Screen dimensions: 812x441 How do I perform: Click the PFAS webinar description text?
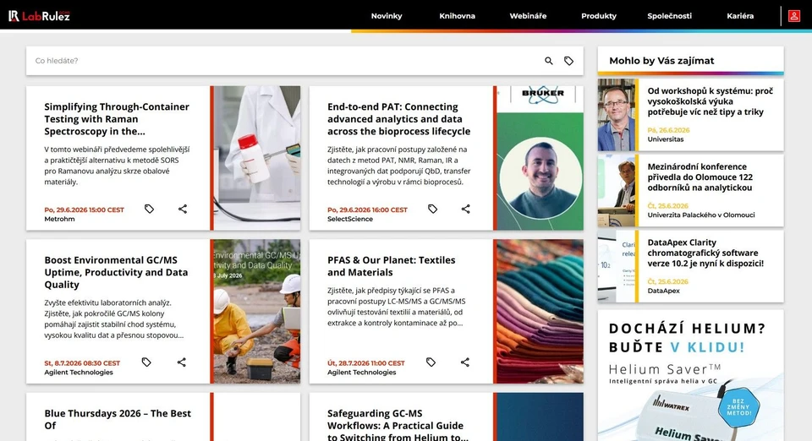(397, 307)
